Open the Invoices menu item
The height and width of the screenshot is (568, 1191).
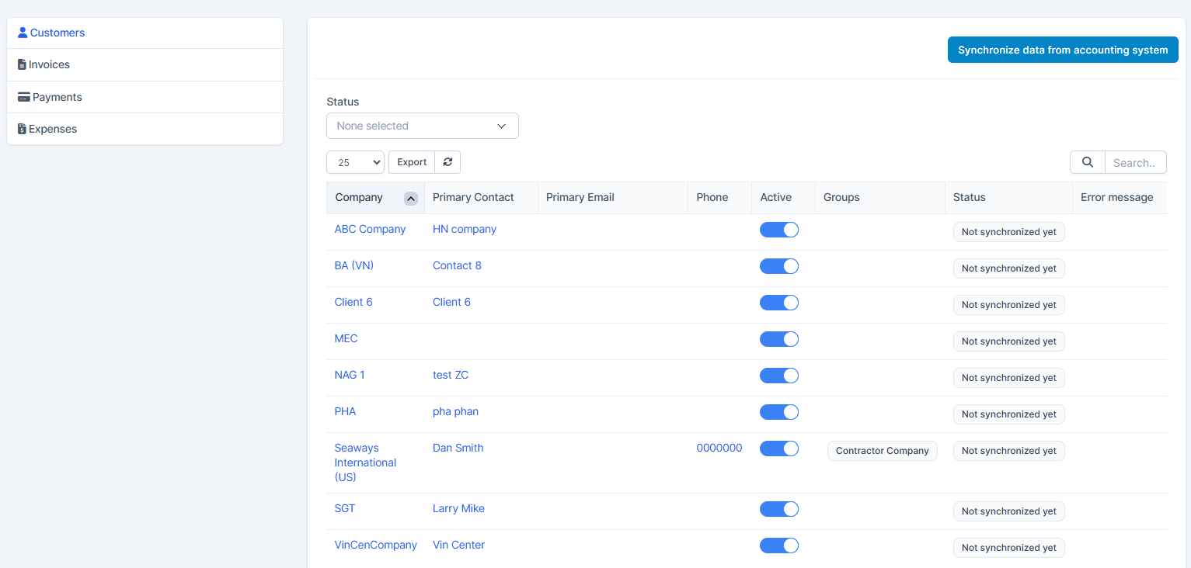coord(49,64)
